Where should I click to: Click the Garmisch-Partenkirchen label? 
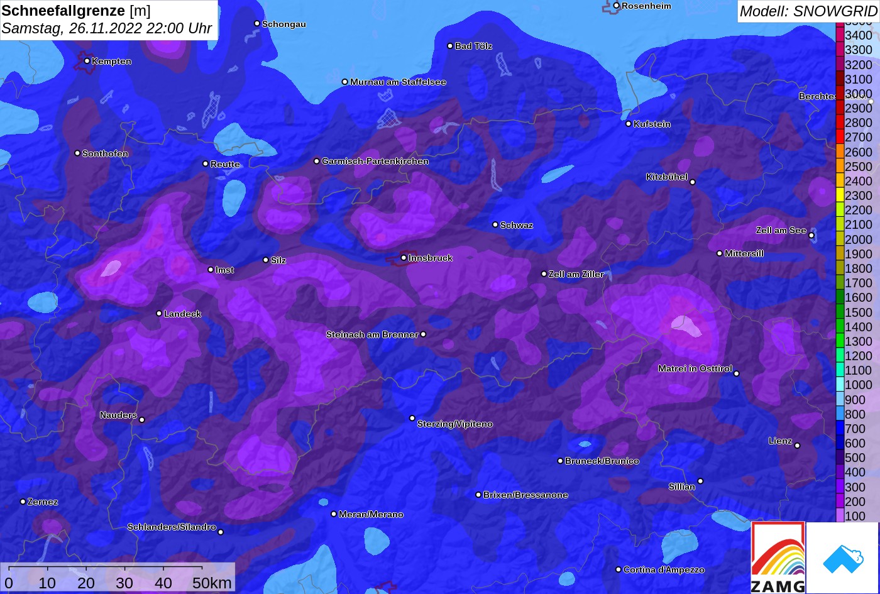click(375, 161)
